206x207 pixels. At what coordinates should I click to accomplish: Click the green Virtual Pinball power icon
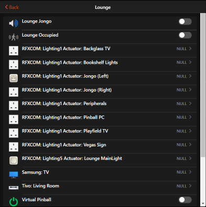pyautogui.click(x=14, y=202)
